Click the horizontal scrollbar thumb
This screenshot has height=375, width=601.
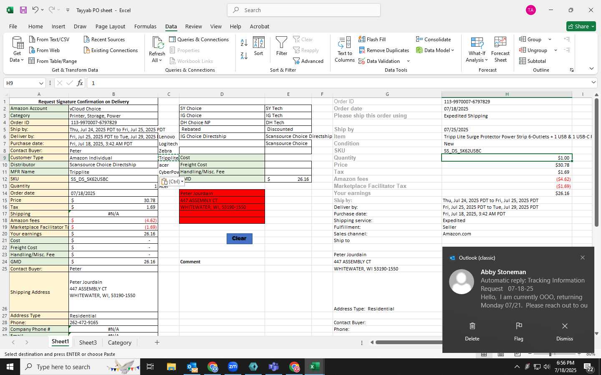pos(409,342)
